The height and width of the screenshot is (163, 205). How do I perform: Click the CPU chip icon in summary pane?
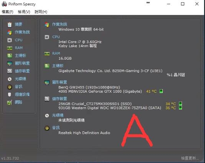(x=47, y=37)
